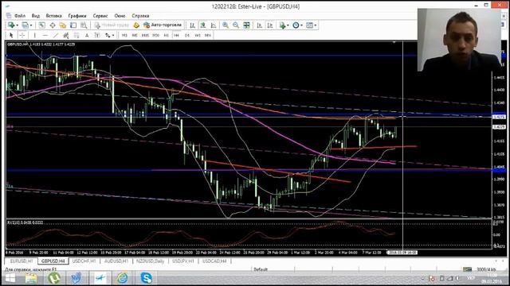The height and width of the screenshot is (286, 510).
Task: Set timeframe to M30
Action: coord(155,35)
